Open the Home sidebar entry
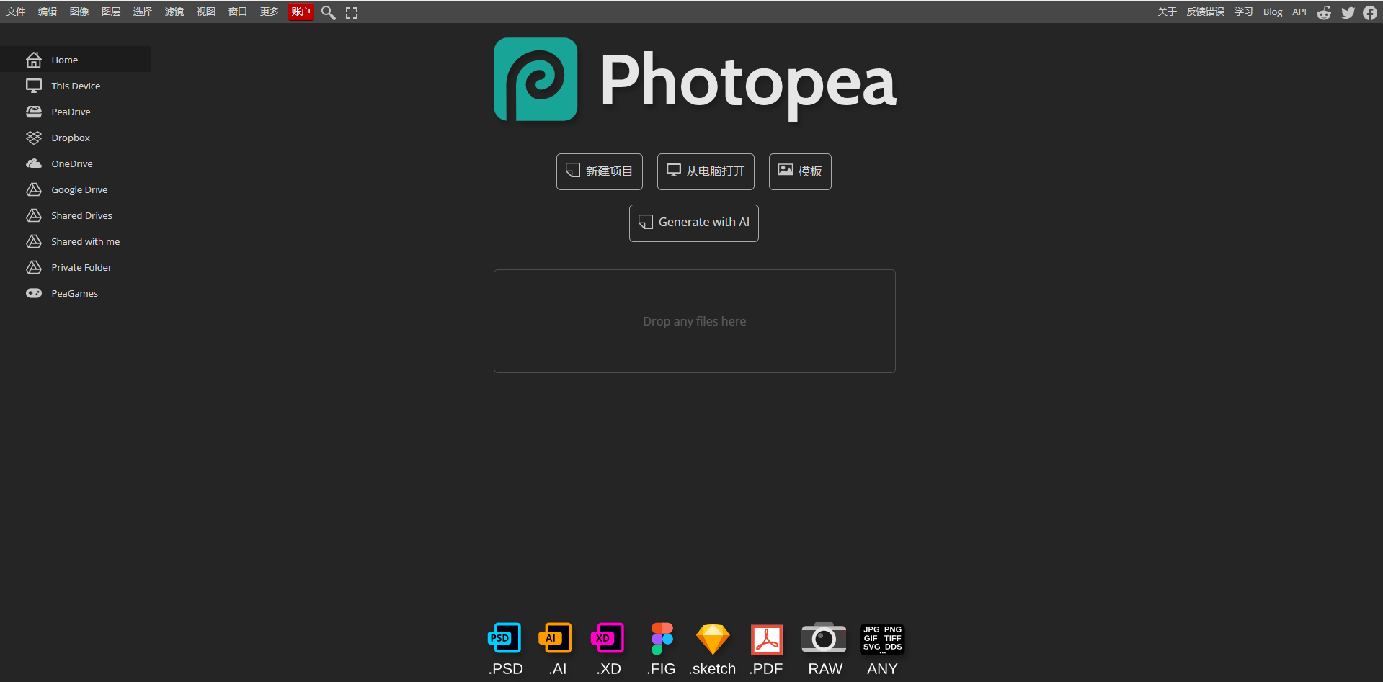Screen dimensions: 1383x682 [76, 60]
